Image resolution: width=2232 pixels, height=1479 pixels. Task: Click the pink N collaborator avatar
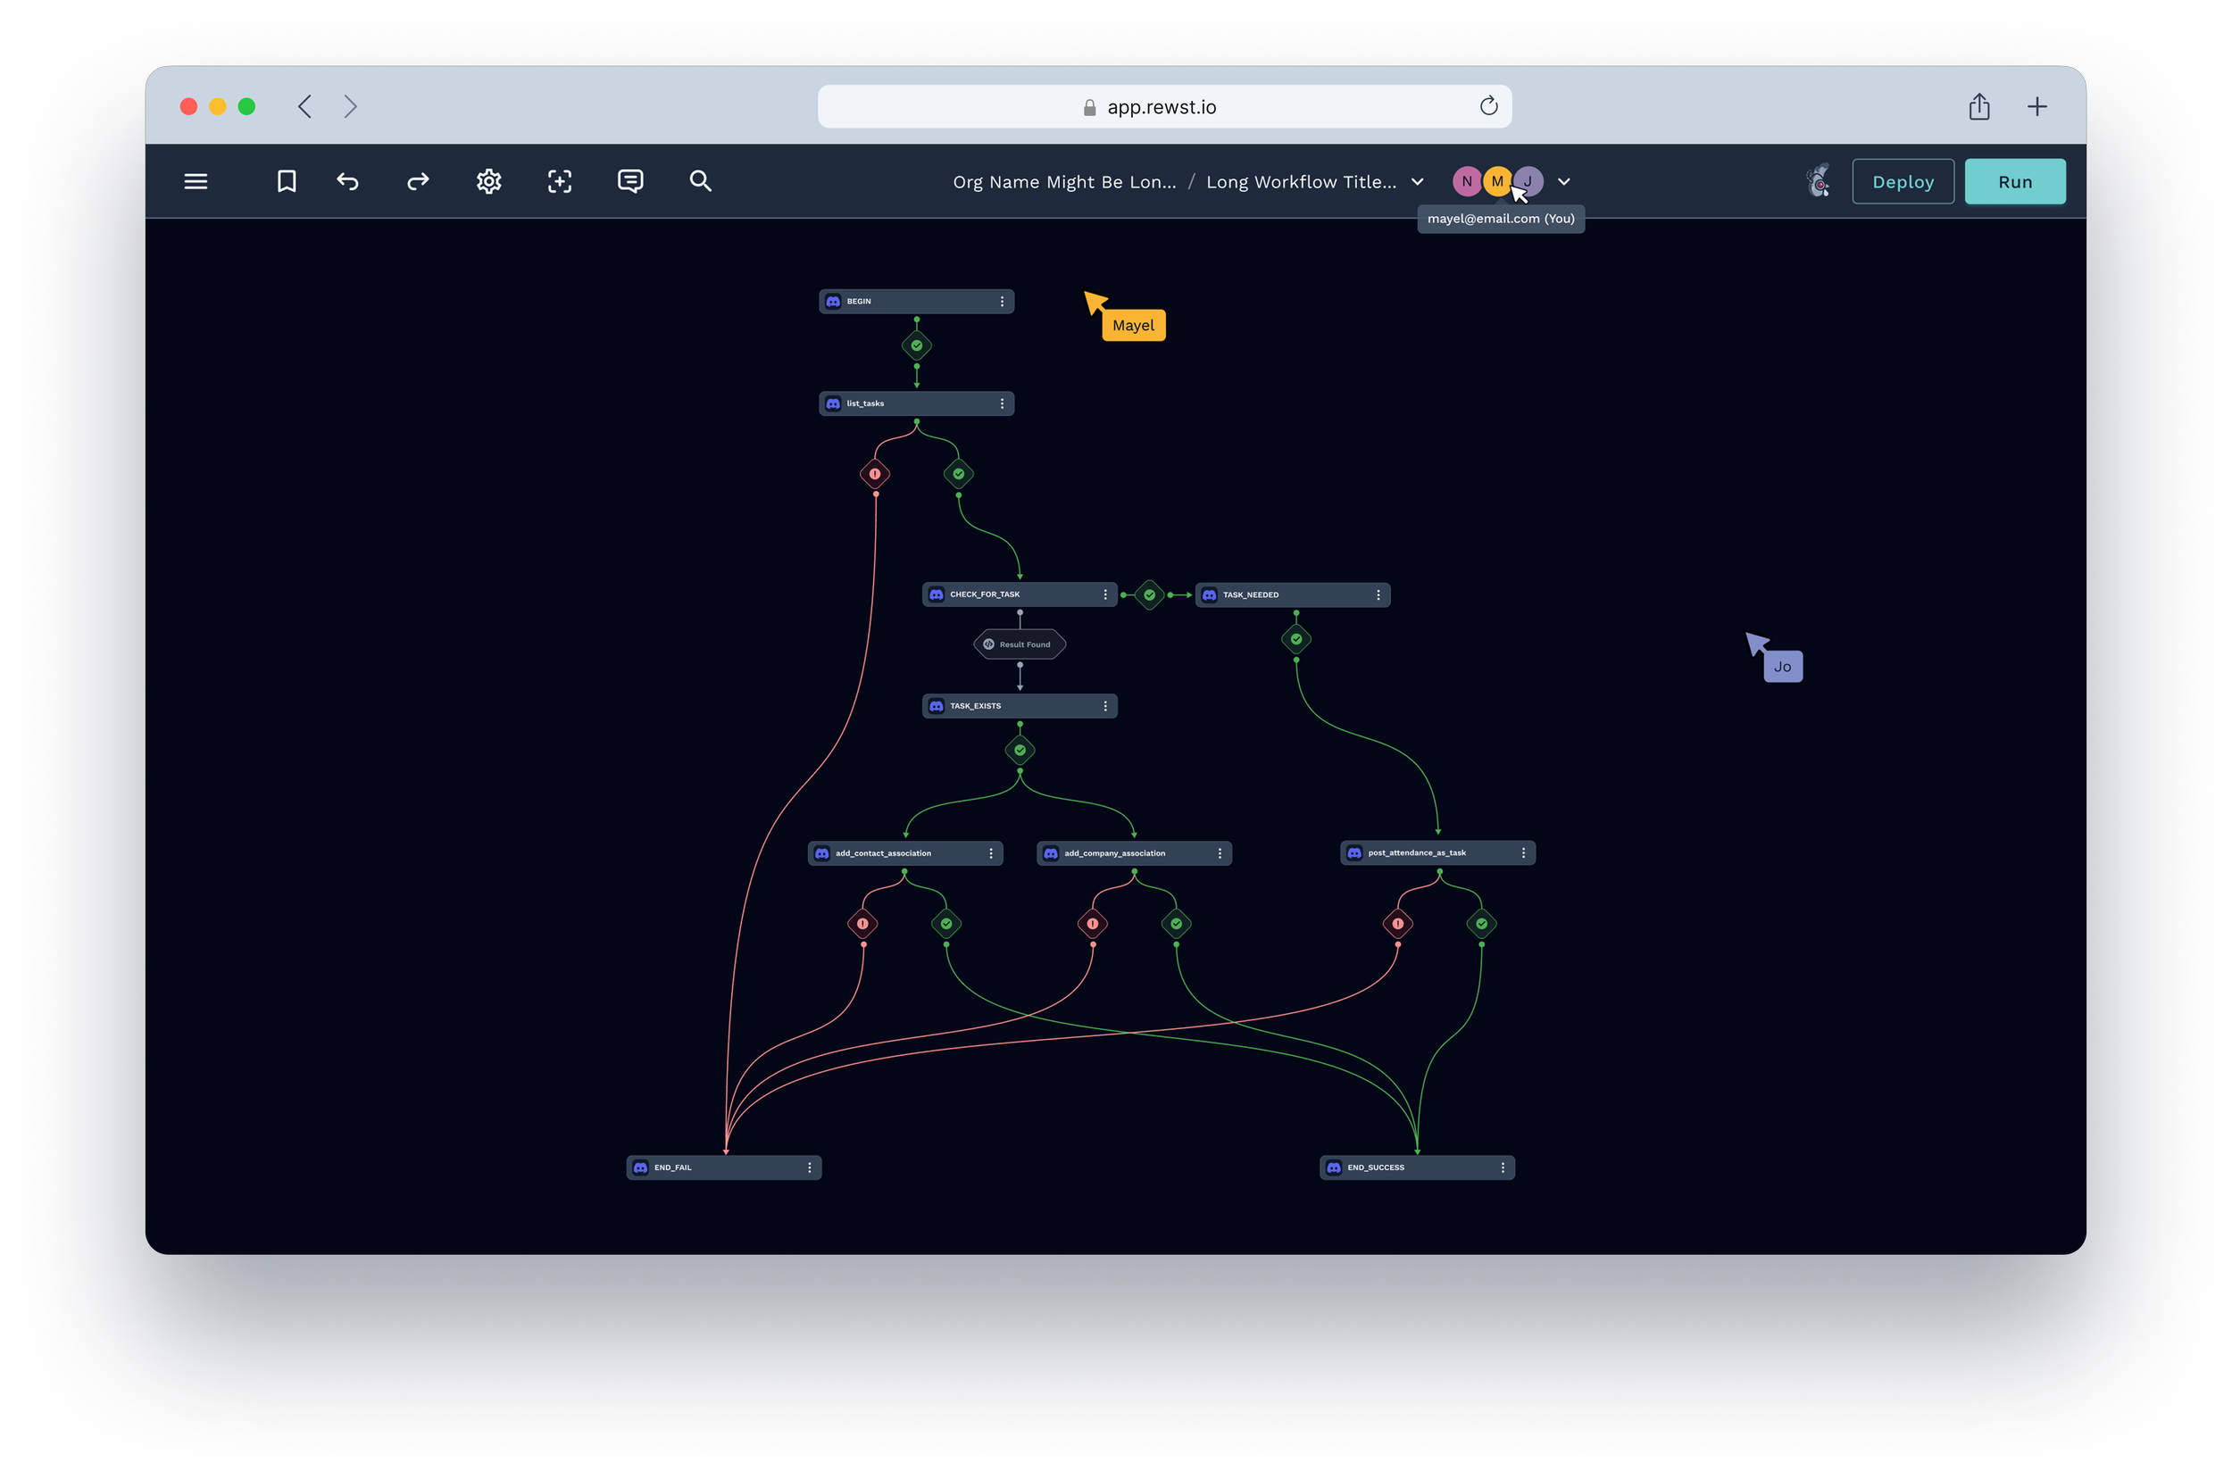point(1466,181)
